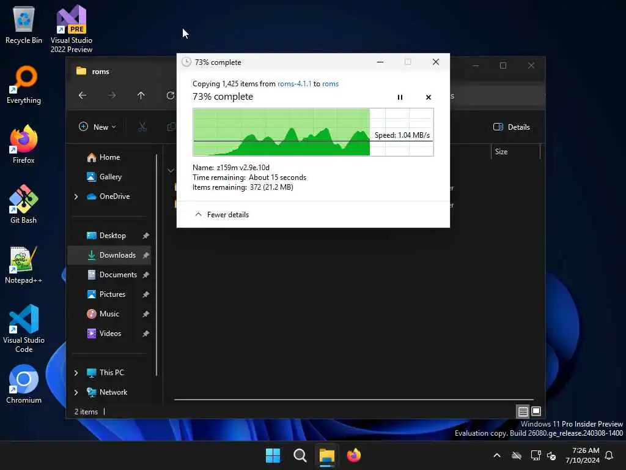The width and height of the screenshot is (626, 470).
Task: Unpin Music using its pin icon
Action: point(145,314)
